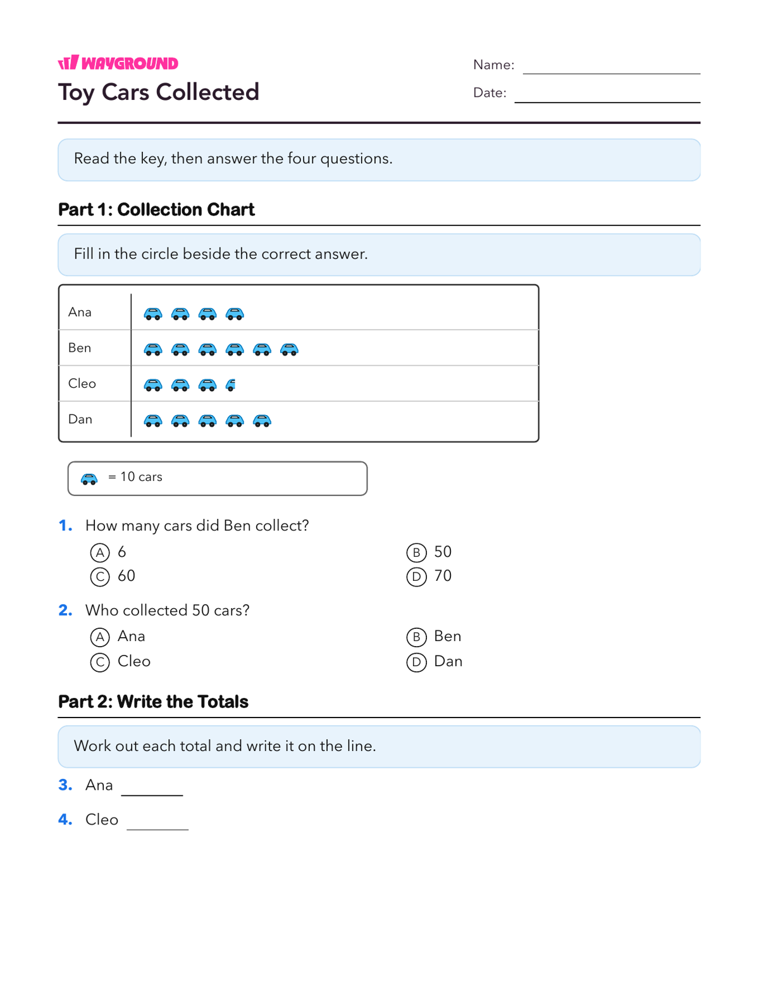759x982 pixels.
Task: Click the last car in Dan's row
Action: 262,421
